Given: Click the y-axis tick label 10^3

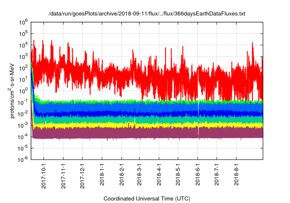Looking at the screenshot, I should (23, 56).
